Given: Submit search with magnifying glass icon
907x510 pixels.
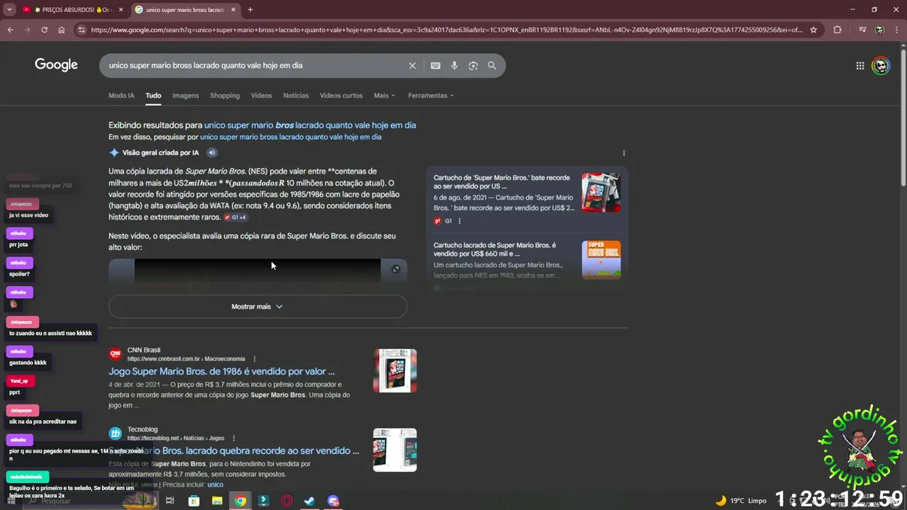Looking at the screenshot, I should (x=492, y=65).
